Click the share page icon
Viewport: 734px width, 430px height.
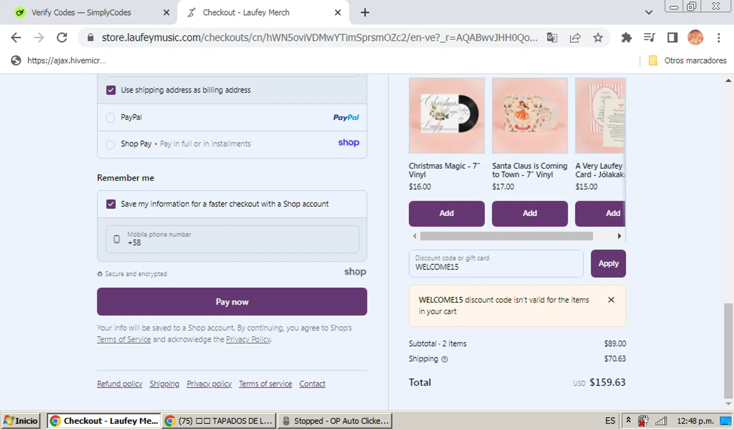[575, 38]
